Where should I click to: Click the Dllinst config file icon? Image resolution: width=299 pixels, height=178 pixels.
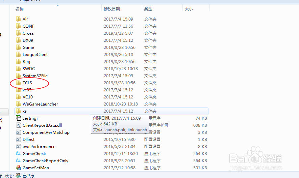pos(18,139)
